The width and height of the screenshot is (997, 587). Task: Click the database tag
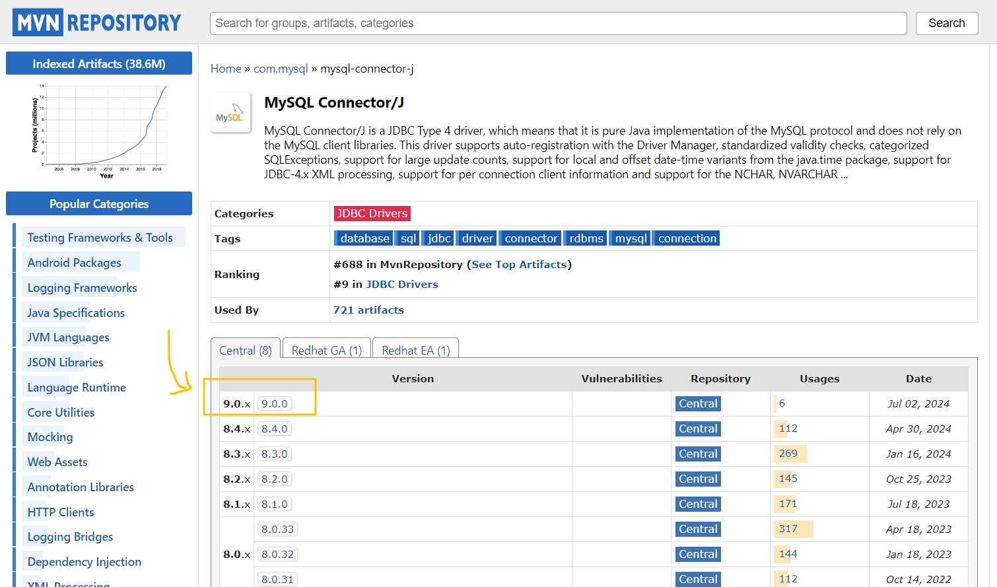(x=364, y=238)
